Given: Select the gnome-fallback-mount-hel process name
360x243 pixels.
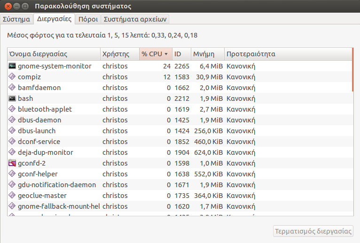Looking at the screenshot, I should click(x=59, y=206).
